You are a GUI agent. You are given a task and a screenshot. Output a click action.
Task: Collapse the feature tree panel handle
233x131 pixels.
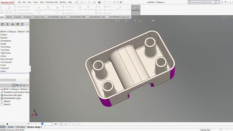30,69
